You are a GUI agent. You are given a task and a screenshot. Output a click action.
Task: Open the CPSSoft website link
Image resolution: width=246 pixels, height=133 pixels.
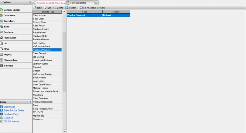tap(11, 121)
